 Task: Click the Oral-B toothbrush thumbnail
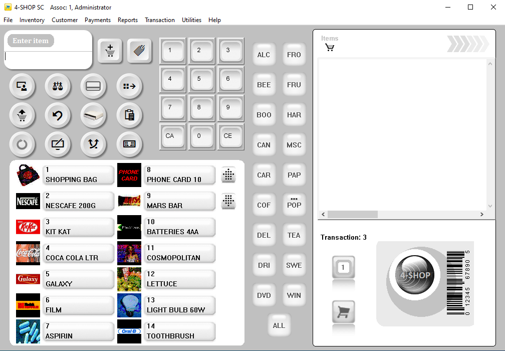tap(129, 331)
